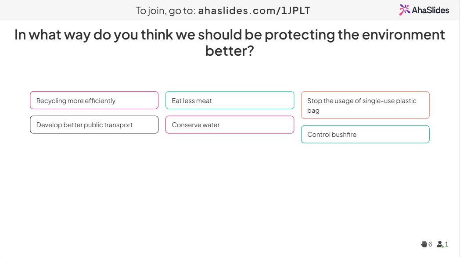Click the ahaslides.com domain in the join link

coord(237,11)
